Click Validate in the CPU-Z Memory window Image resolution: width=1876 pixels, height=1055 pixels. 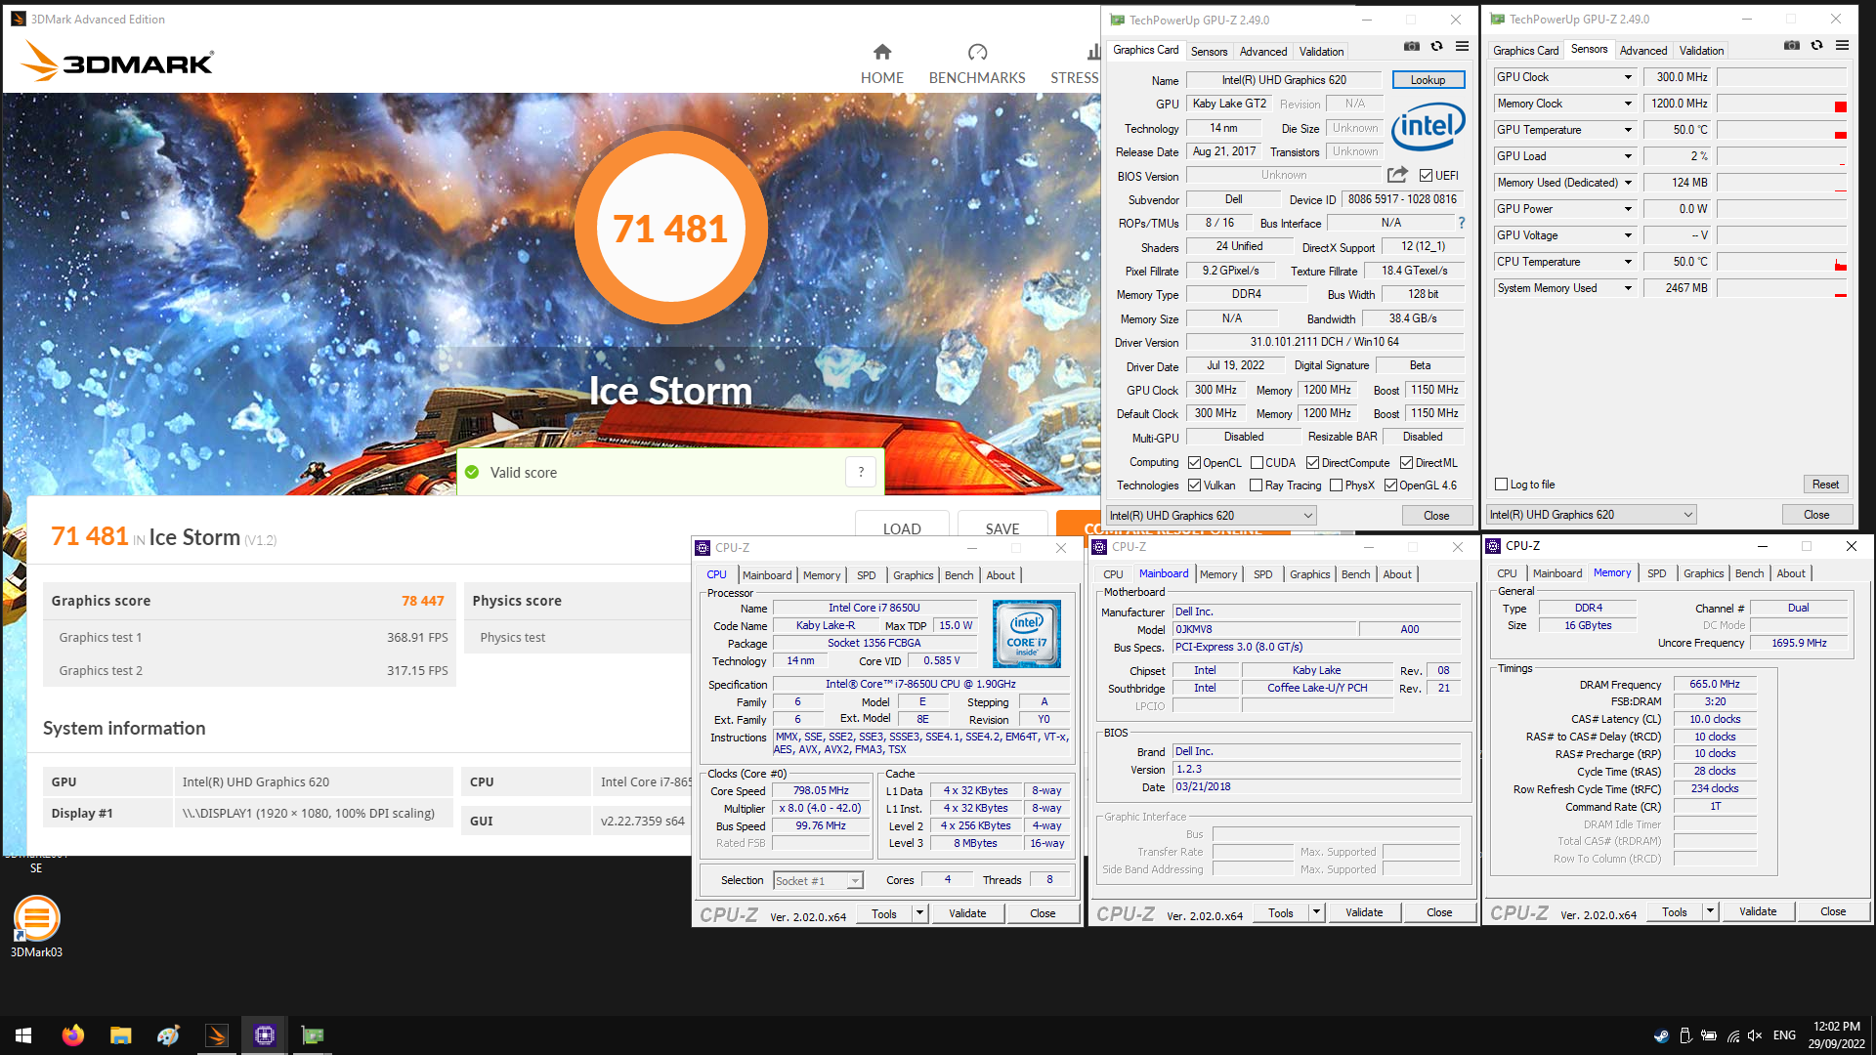1757,911
